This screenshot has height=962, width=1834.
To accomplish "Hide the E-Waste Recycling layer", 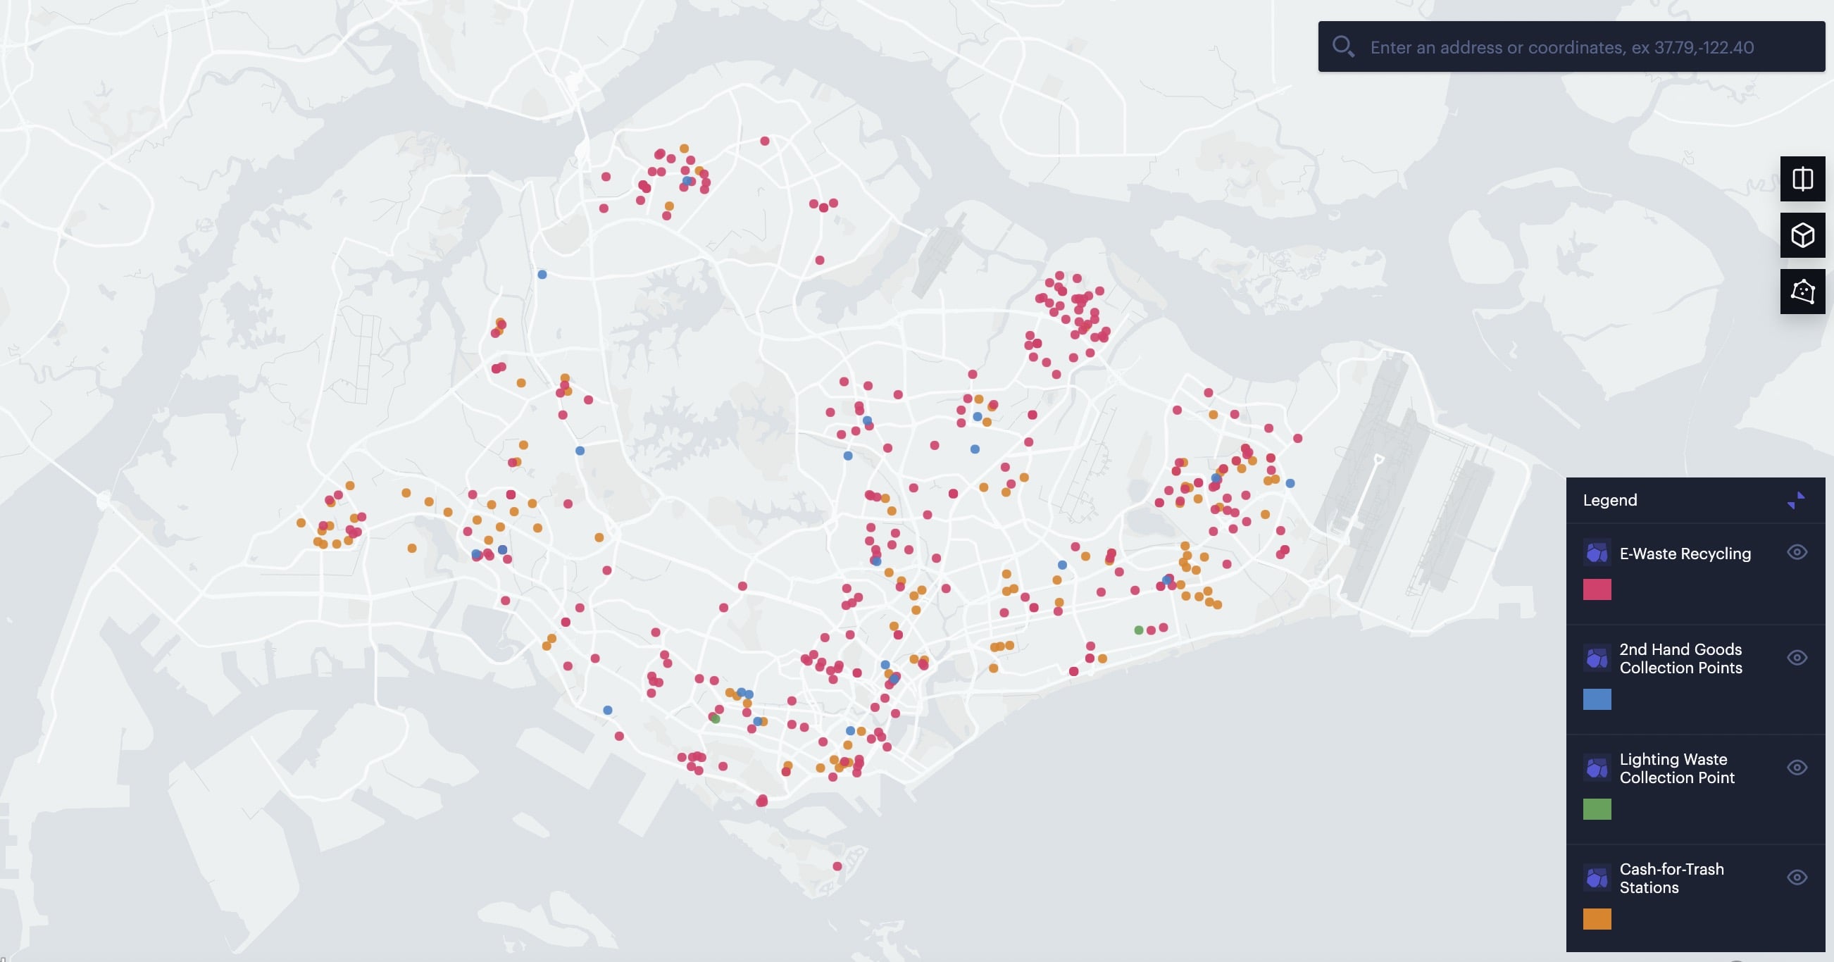I will click(1796, 553).
